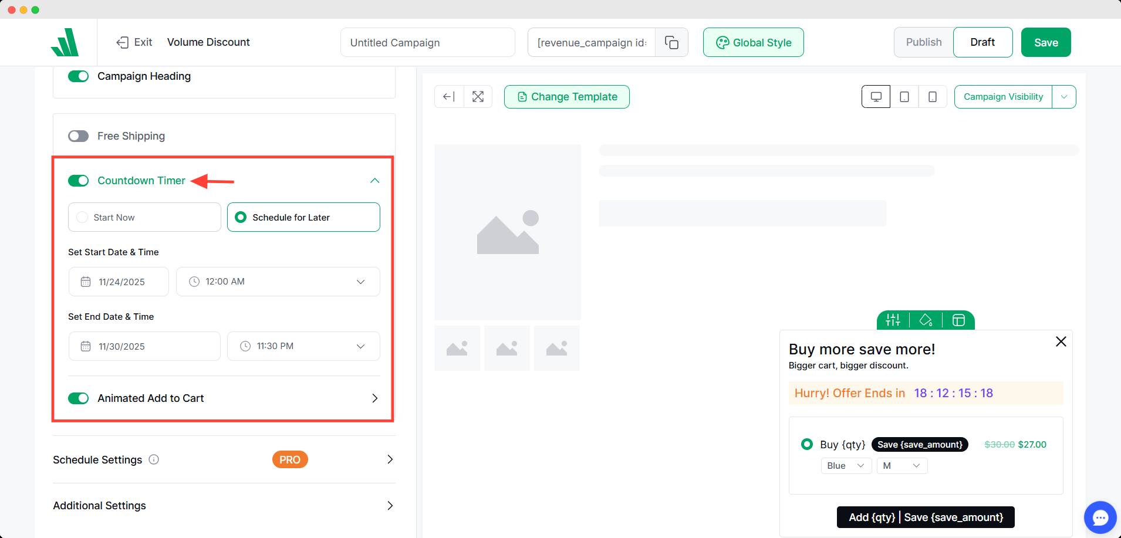Click the green Save button
The width and height of the screenshot is (1121, 538).
[x=1045, y=42]
